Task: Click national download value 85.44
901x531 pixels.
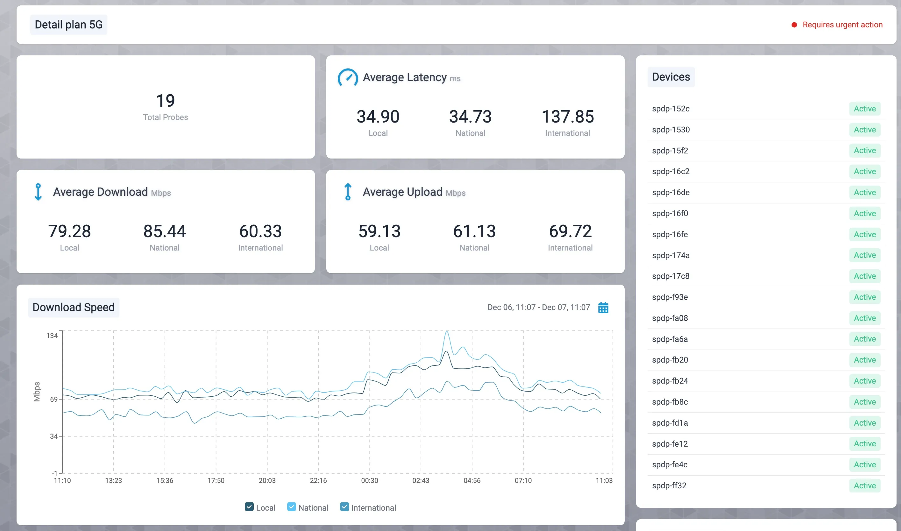Action: click(165, 231)
